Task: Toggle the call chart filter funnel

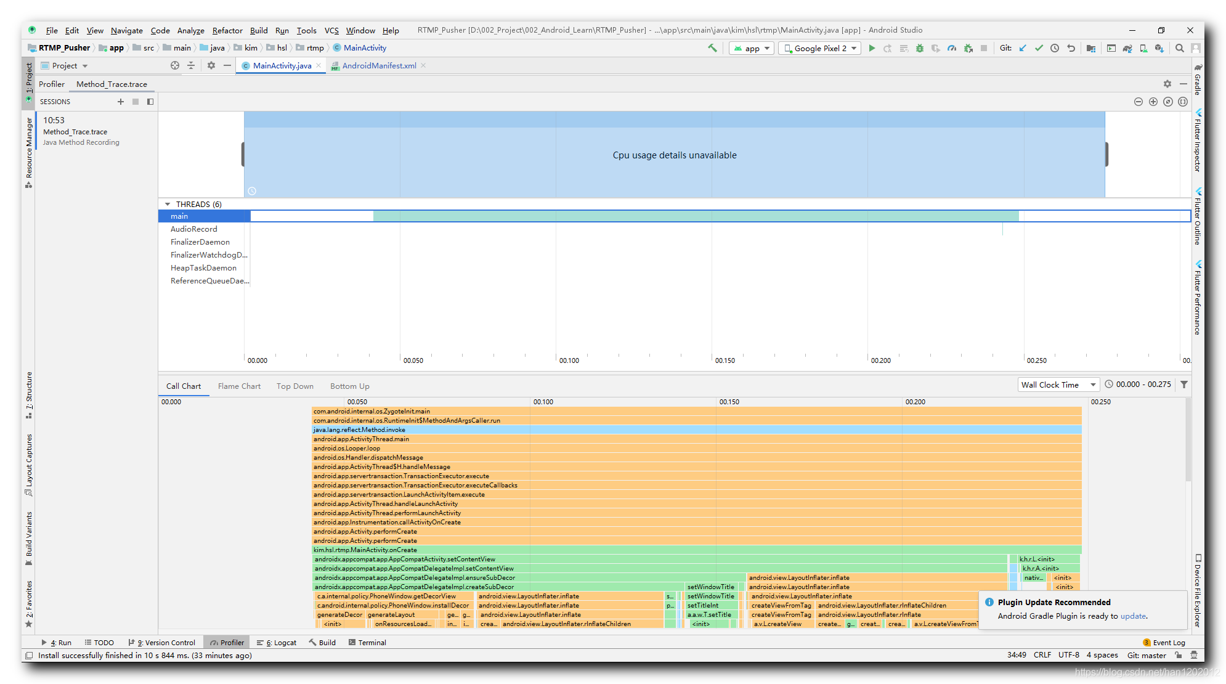Action: point(1184,385)
